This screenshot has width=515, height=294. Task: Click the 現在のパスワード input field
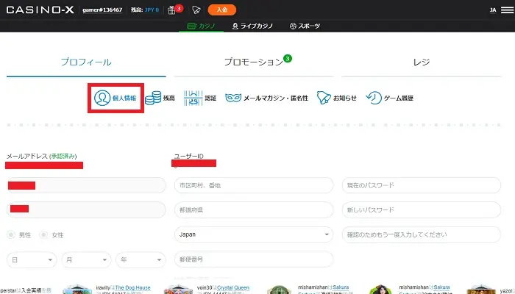coord(422,185)
